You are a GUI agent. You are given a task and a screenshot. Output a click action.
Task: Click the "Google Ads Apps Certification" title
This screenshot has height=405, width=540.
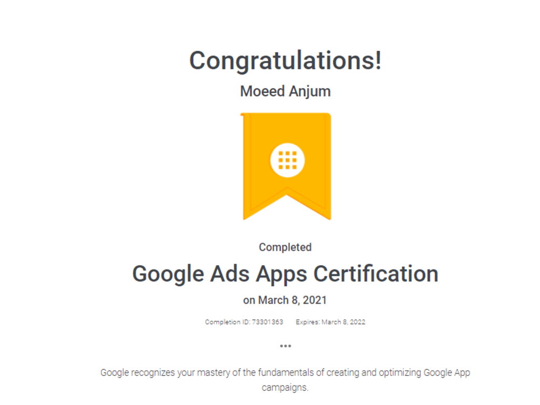[x=285, y=274]
